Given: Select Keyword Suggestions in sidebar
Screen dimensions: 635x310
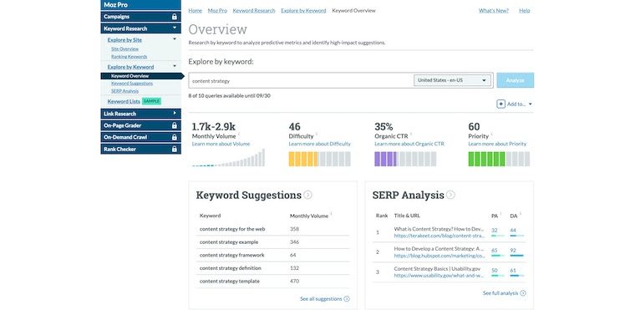Looking at the screenshot, I should 132,84.
